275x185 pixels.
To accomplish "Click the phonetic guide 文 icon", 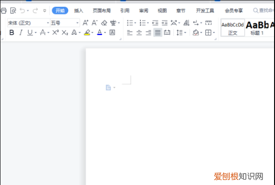I will pos(113,23).
